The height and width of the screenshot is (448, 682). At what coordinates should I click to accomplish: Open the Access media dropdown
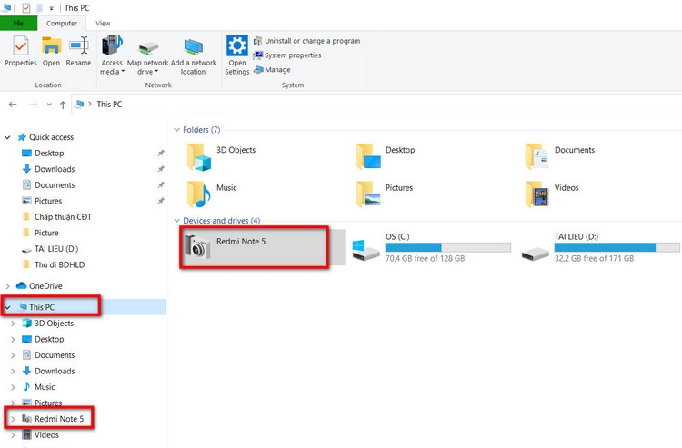click(112, 55)
